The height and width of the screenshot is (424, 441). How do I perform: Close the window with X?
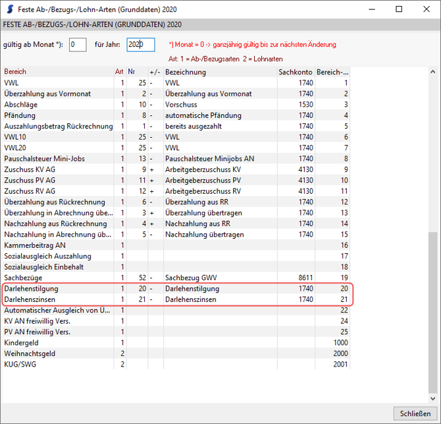click(x=427, y=9)
